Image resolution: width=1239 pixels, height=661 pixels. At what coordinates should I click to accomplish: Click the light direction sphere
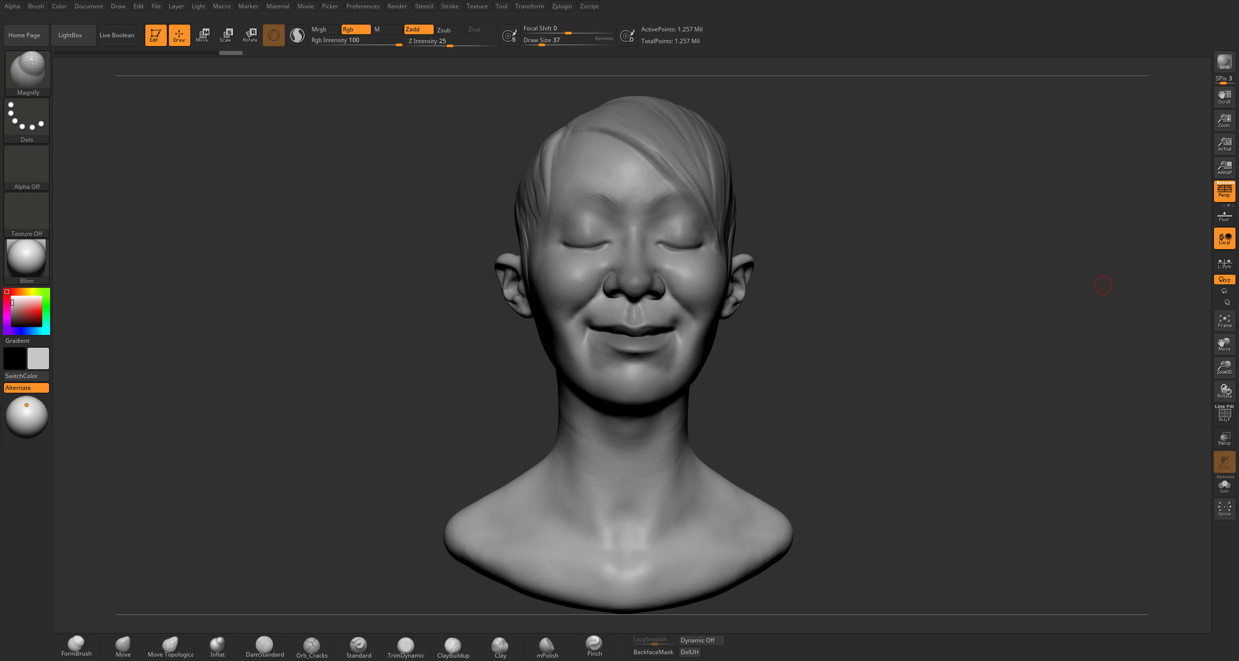tap(26, 417)
